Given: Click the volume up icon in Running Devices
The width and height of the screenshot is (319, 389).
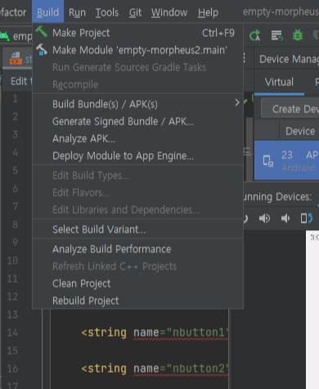Looking at the screenshot, I should coord(264,219).
